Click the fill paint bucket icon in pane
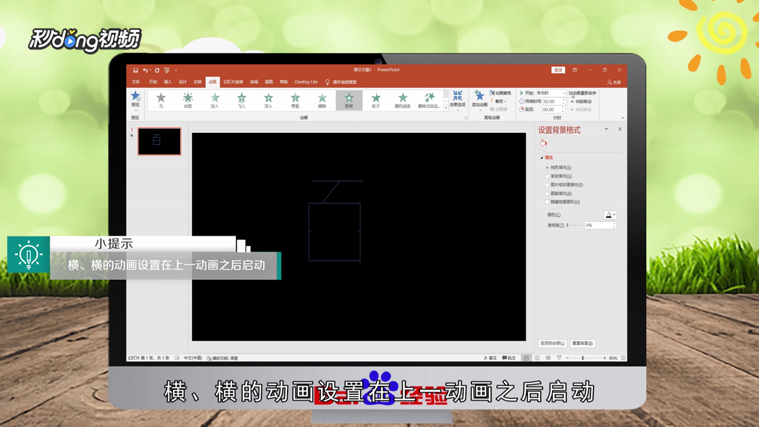 tap(543, 143)
